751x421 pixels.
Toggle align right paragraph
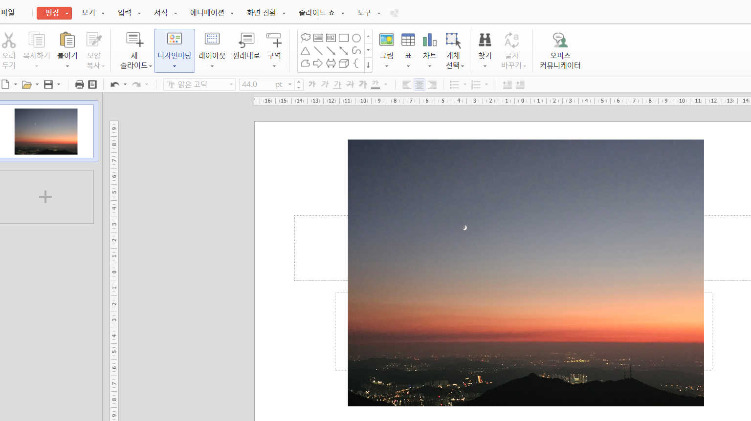coord(432,84)
